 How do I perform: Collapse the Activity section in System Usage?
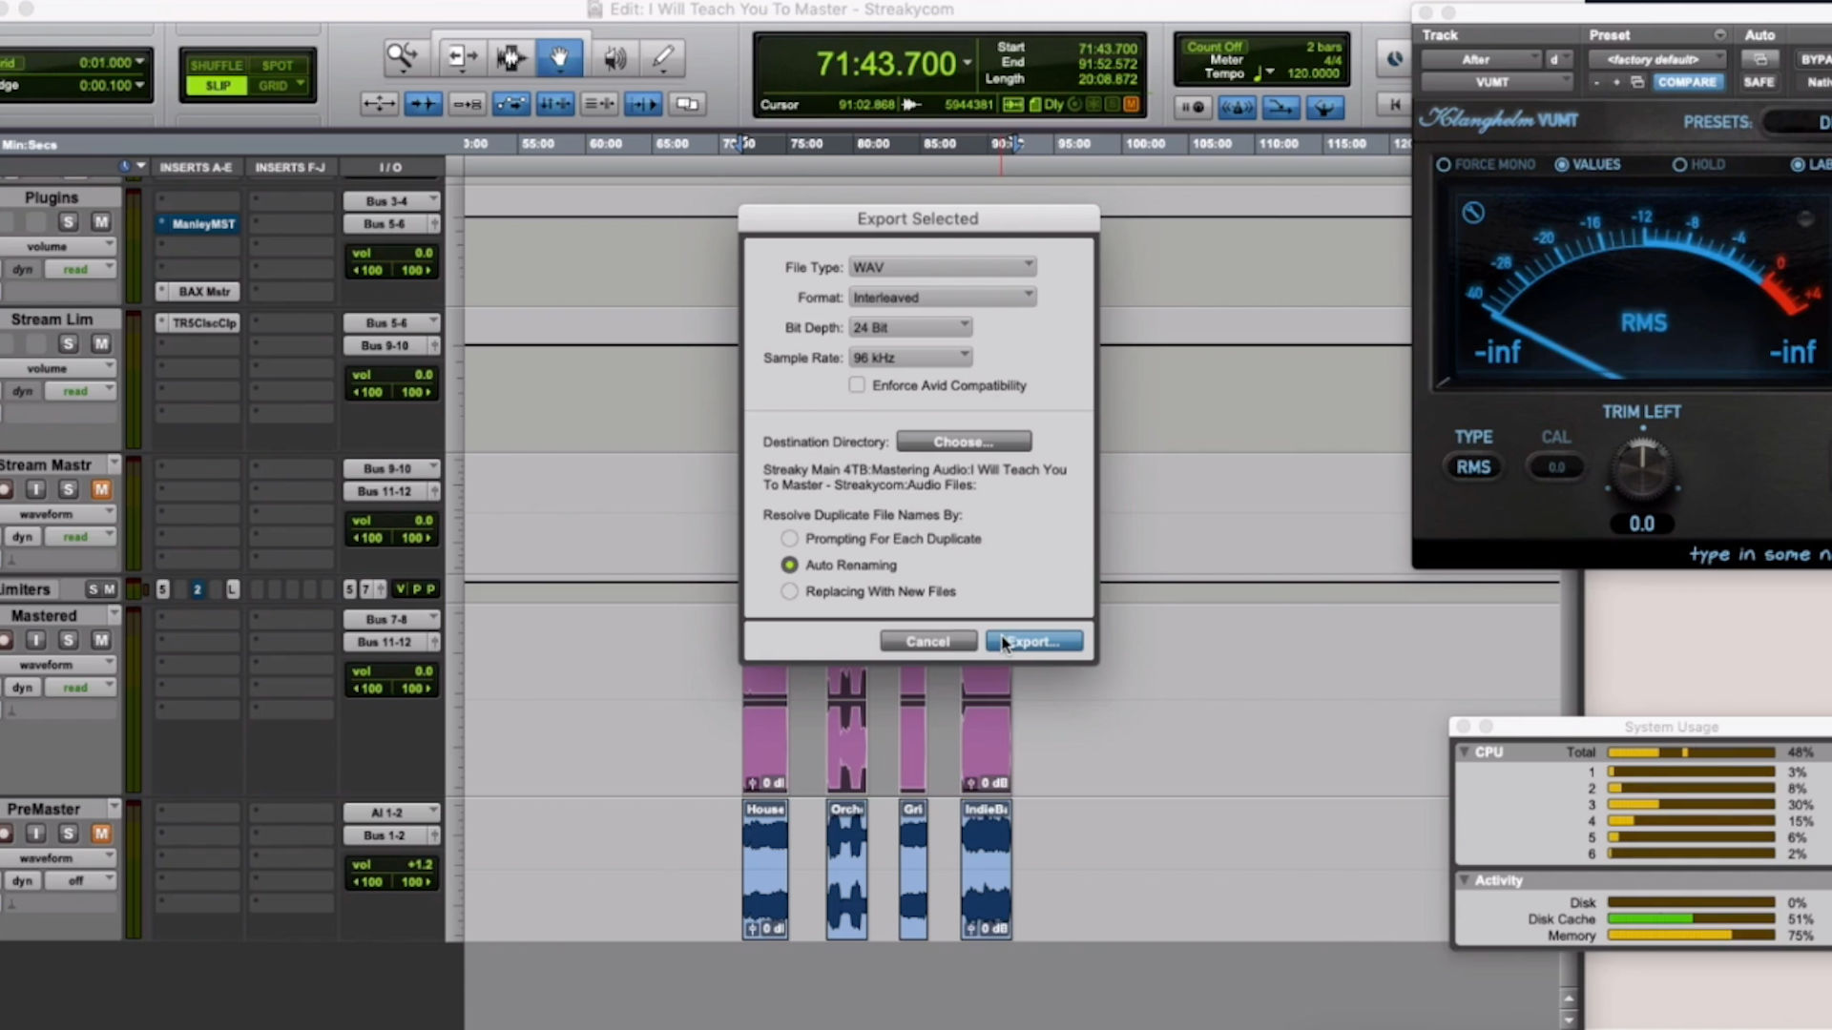1464,880
